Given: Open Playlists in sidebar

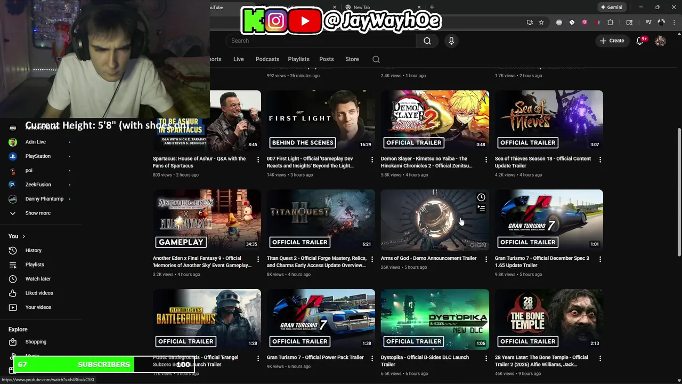Looking at the screenshot, I should (x=41, y=265).
